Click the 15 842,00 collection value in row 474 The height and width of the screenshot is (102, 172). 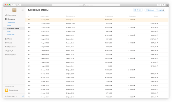[131, 51]
